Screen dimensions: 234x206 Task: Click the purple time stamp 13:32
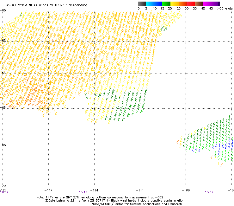209,192
